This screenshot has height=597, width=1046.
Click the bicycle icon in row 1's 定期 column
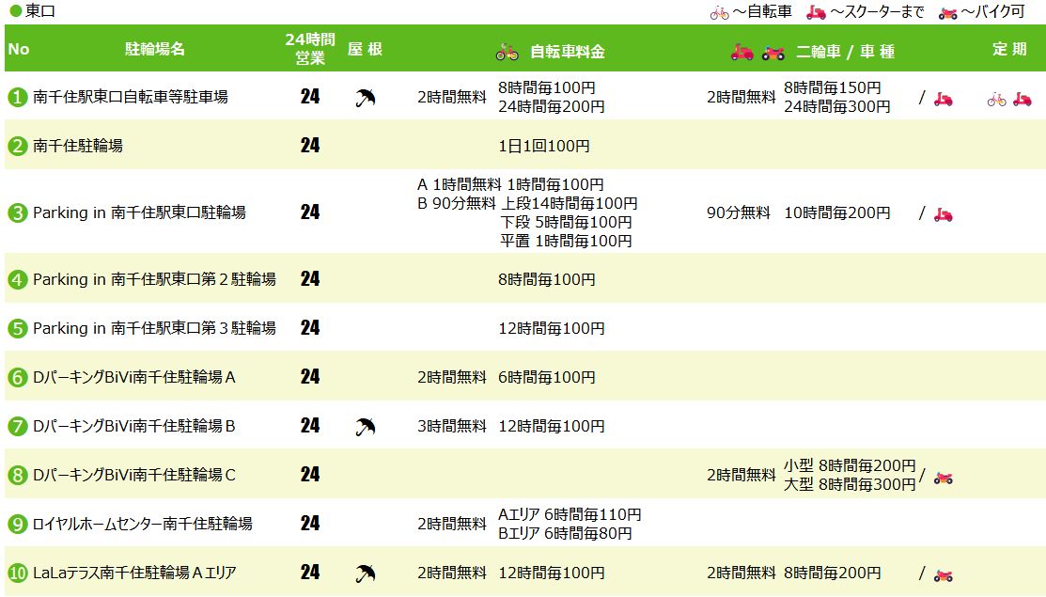pyautogui.click(x=996, y=99)
